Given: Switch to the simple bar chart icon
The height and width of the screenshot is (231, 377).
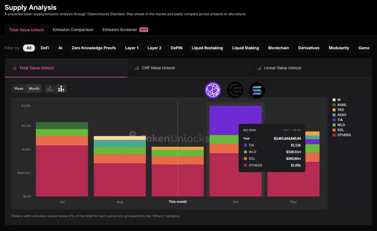Looking at the screenshot, I should click(x=50, y=89).
